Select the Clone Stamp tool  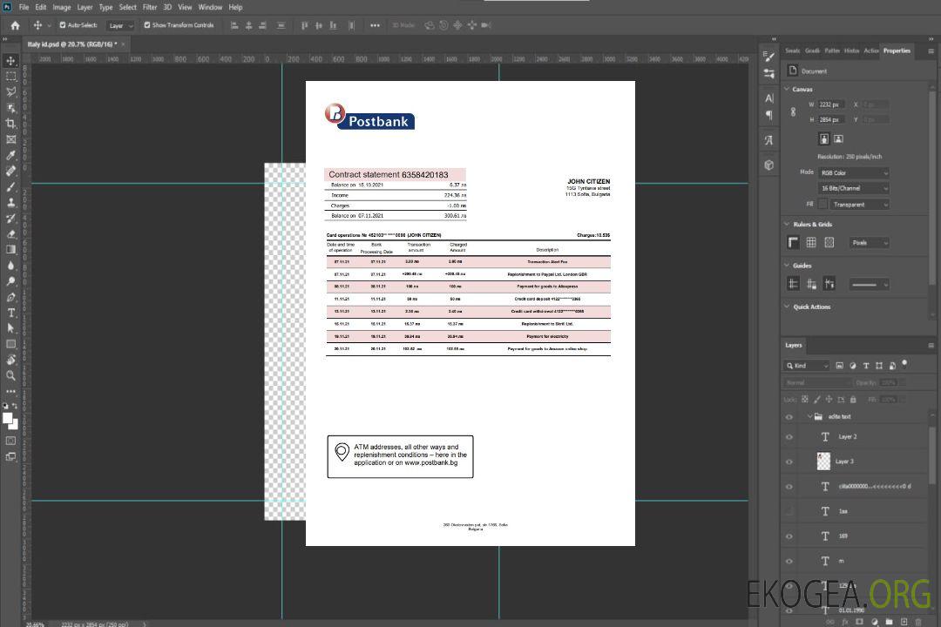pyautogui.click(x=10, y=202)
